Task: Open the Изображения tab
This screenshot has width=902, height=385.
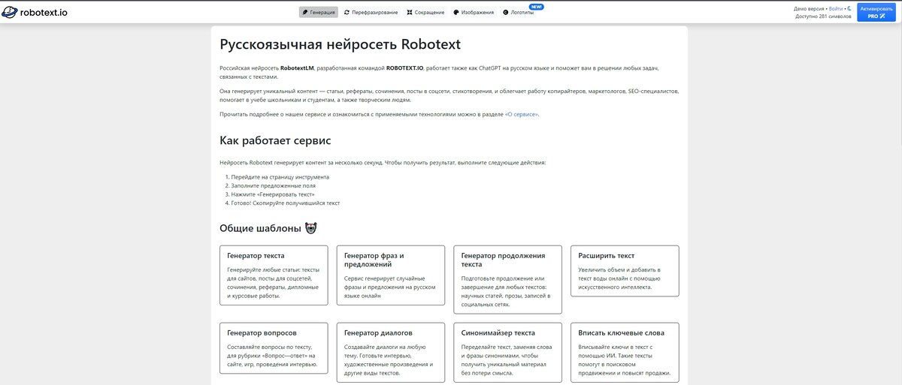Action: point(474,12)
